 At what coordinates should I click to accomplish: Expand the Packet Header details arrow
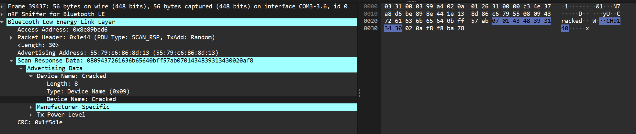coord(11,37)
